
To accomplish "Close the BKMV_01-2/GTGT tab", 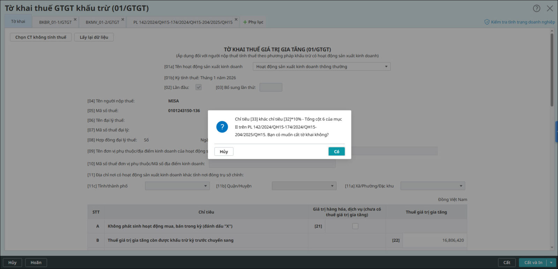I will 123,20.
